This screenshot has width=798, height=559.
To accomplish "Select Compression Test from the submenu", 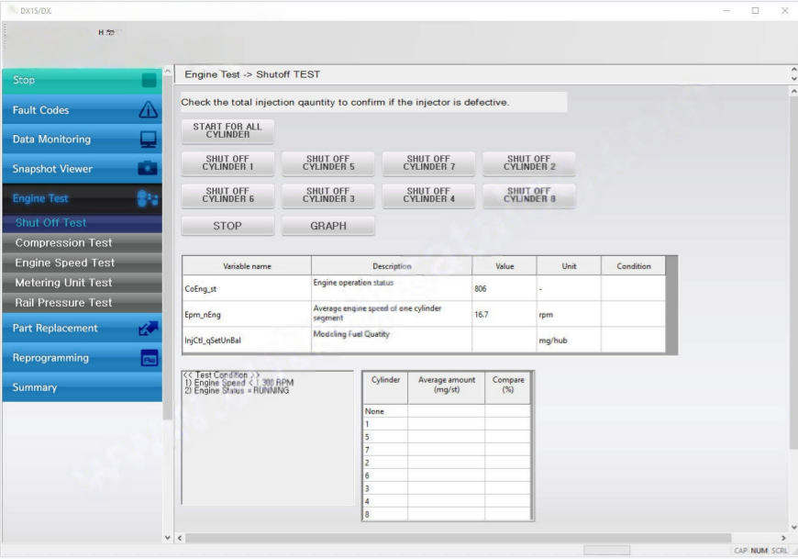I will (x=64, y=243).
